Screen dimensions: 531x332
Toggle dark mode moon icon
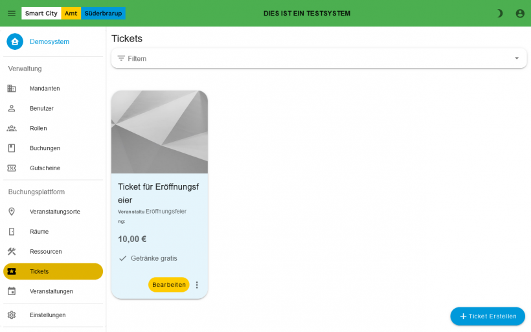(x=499, y=13)
